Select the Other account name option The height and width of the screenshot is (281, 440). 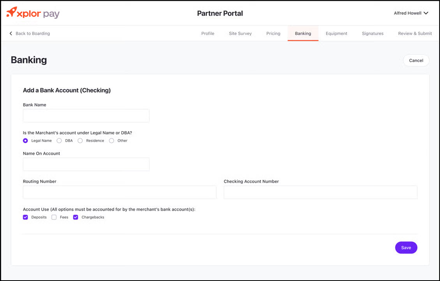[112, 141]
